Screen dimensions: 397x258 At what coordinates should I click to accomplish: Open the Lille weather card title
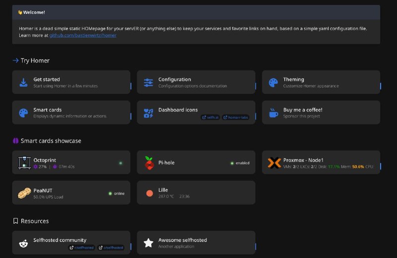163,190
